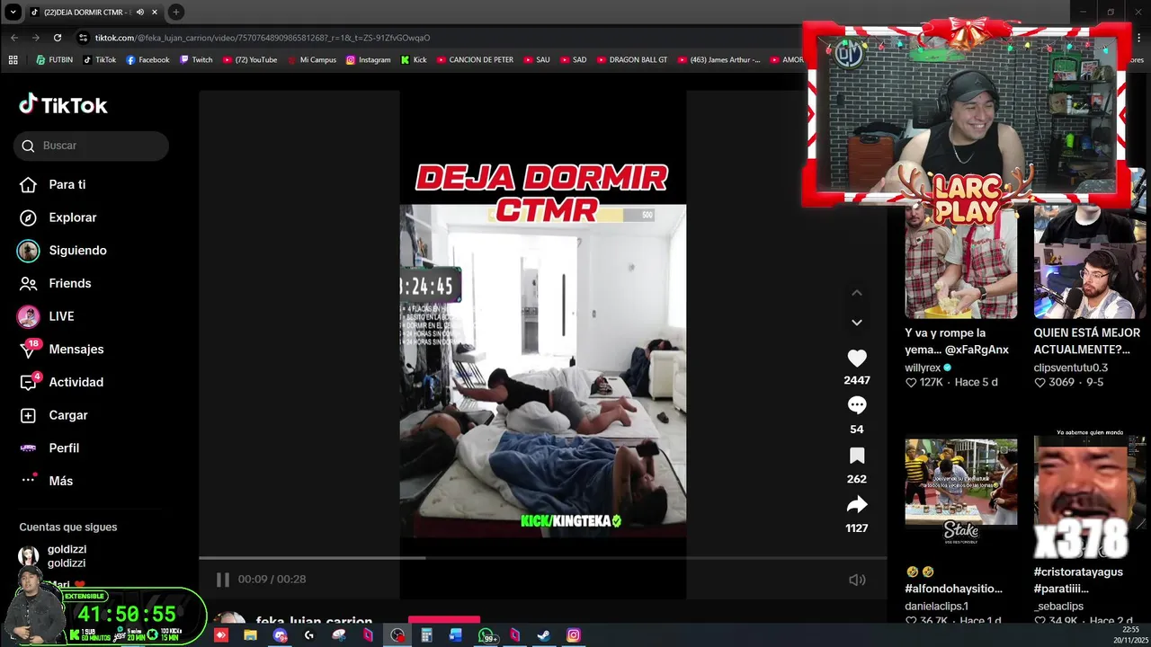Reload the browser page
This screenshot has width=1151, height=647.
(x=58, y=38)
